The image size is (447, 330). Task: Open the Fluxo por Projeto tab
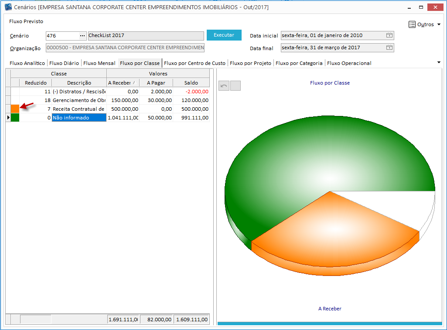(x=250, y=63)
